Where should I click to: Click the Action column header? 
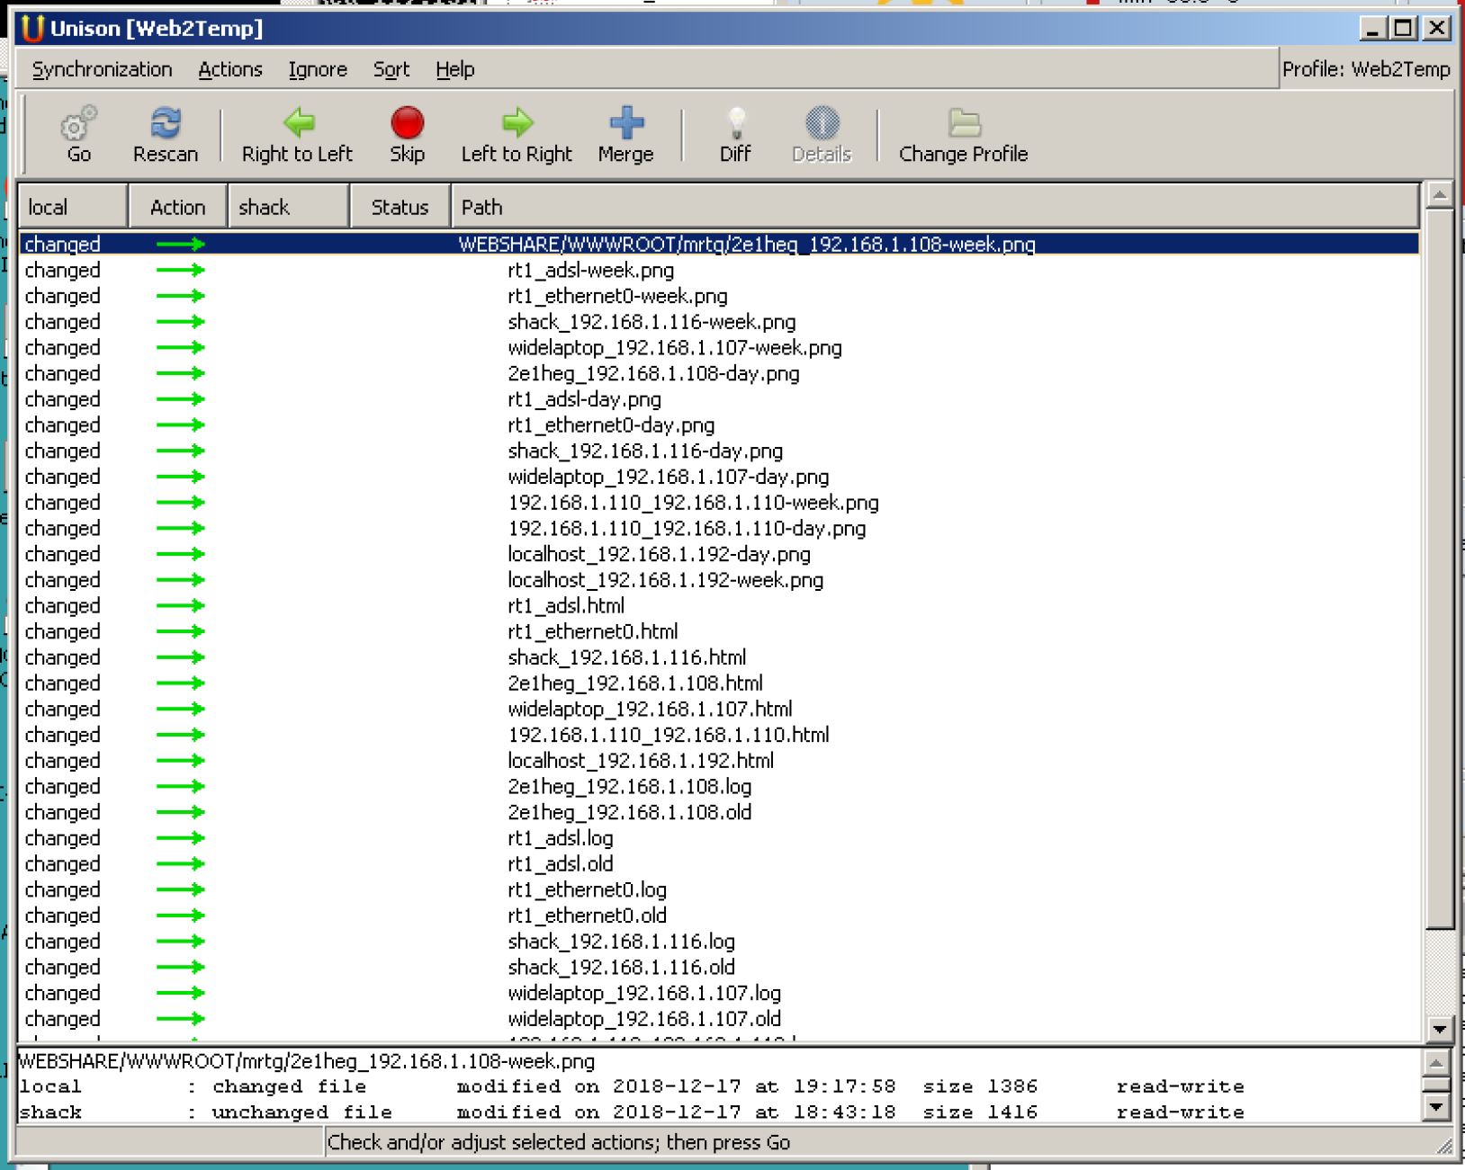click(x=178, y=207)
